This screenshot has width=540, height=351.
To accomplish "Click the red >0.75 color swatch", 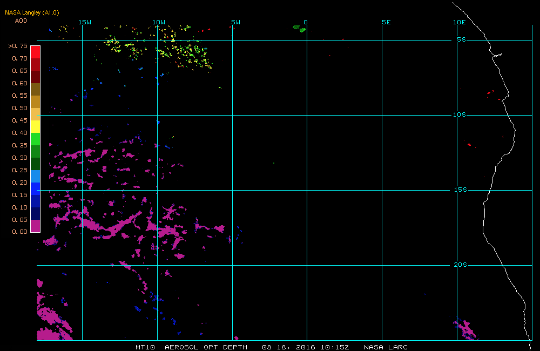I will [36, 52].
